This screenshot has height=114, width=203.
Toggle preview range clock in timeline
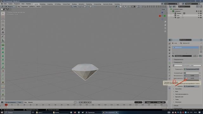(x=144, y=102)
